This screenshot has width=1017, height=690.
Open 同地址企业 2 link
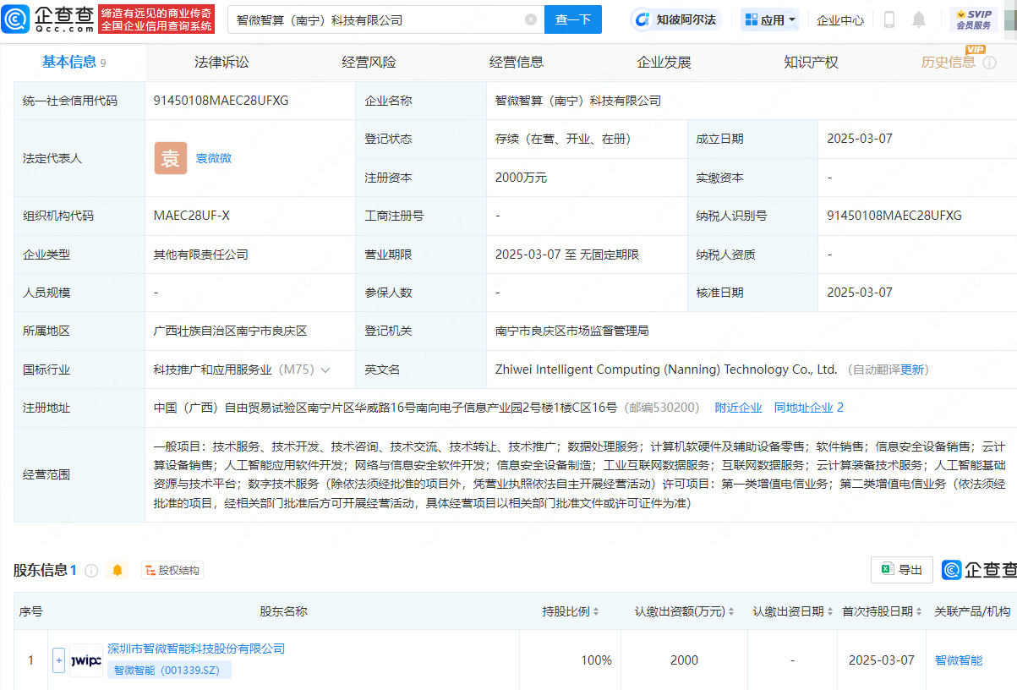(809, 408)
